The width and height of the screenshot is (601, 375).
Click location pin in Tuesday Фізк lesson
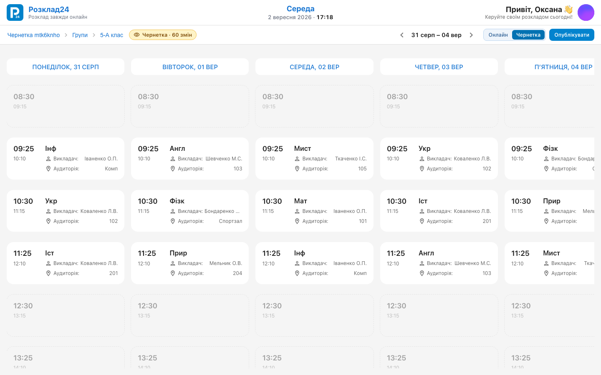pyautogui.click(x=173, y=221)
